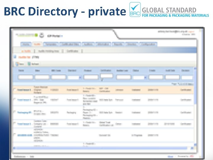Click the first filter input box
This screenshot has width=213, height=160.
[x=25, y=77]
